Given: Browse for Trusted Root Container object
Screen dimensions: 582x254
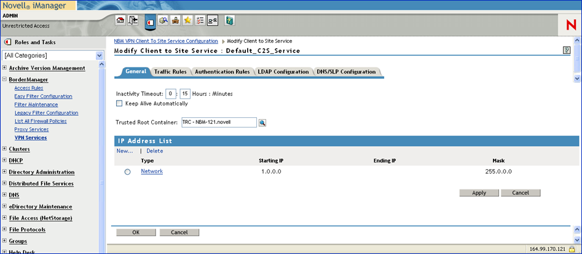Looking at the screenshot, I should 262,123.
